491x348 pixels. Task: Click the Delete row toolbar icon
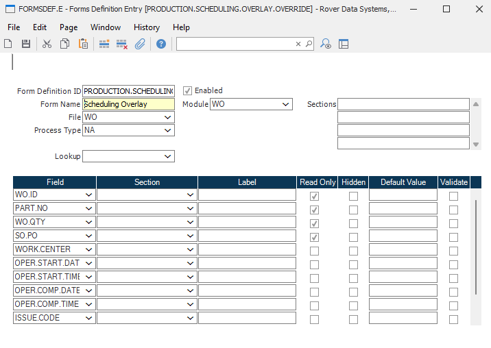tap(122, 44)
